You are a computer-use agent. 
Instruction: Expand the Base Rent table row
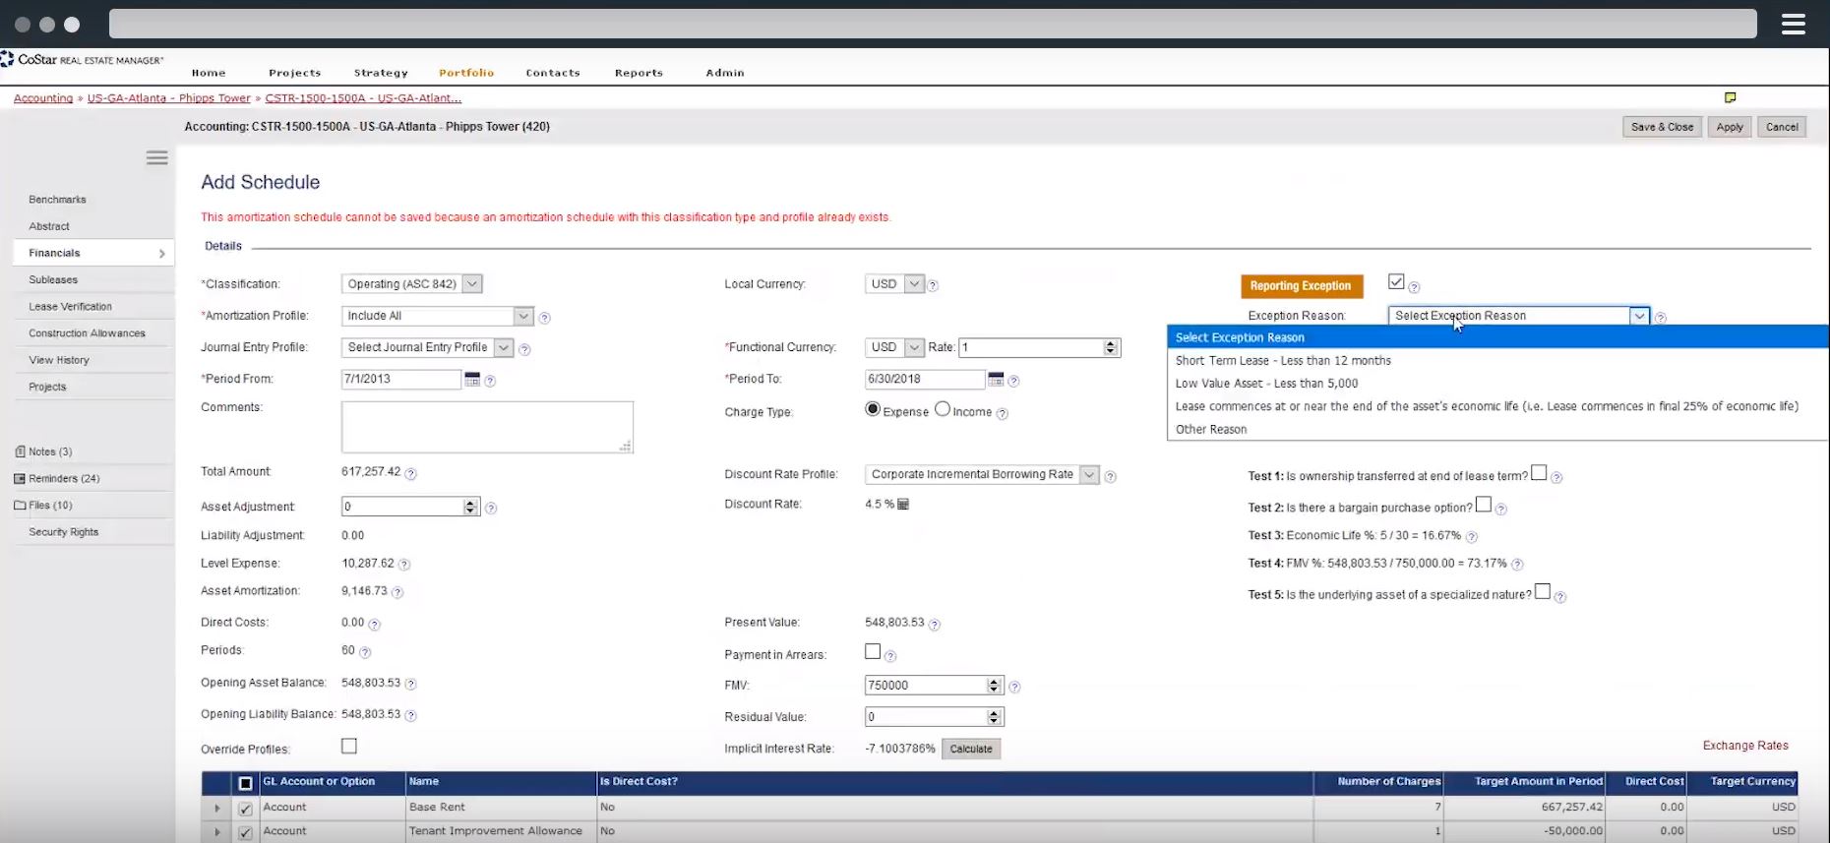point(217,808)
